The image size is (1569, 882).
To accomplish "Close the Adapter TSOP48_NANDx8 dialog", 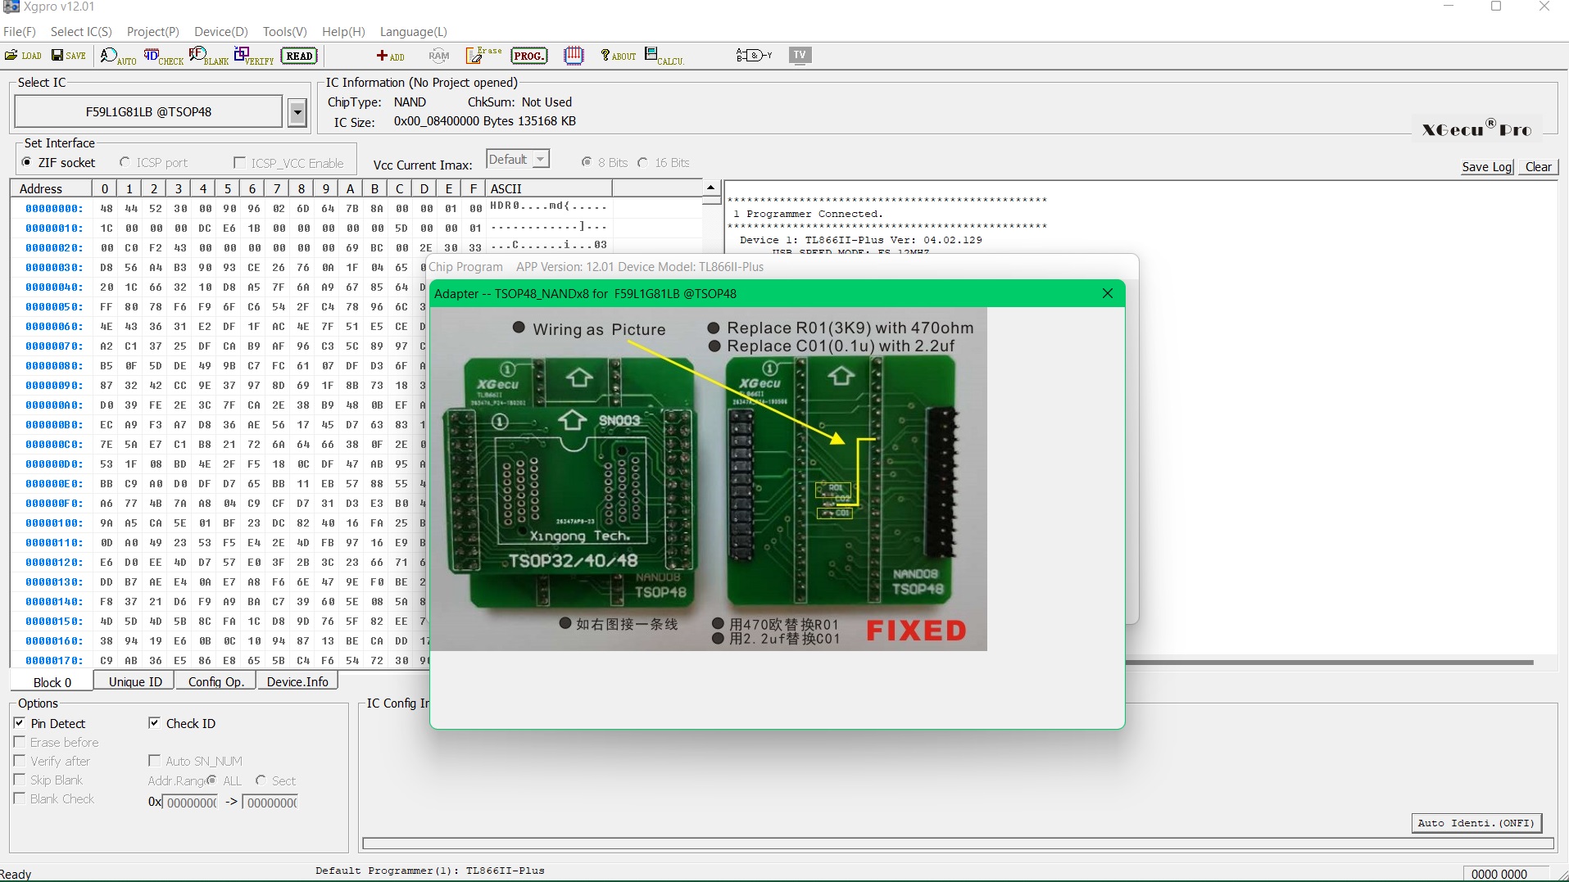I will tap(1108, 293).
